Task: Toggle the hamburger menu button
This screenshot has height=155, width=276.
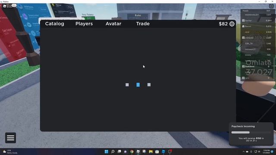Action: coord(10,138)
